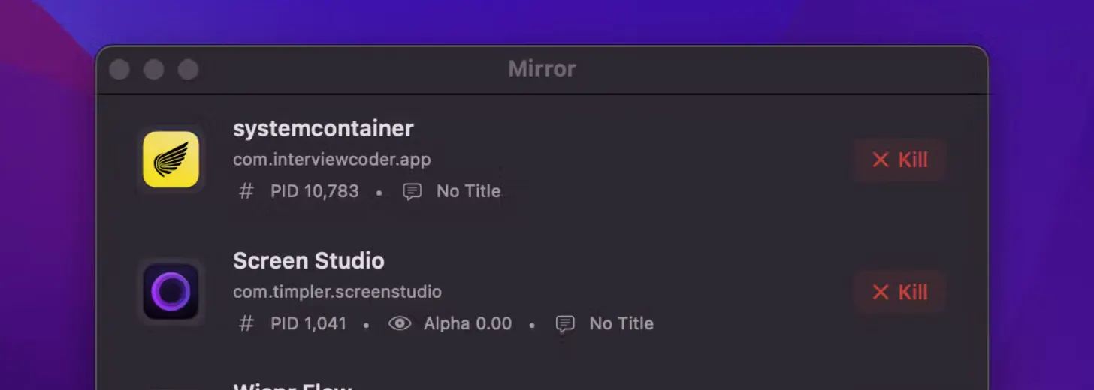Click the Alpha 0.00 value label
This screenshot has height=390, width=1094.
(467, 323)
